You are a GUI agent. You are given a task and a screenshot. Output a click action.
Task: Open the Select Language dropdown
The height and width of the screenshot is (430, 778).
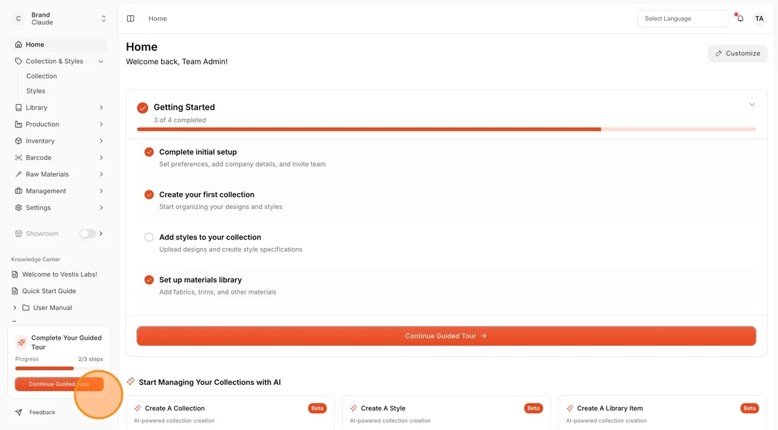coord(682,18)
